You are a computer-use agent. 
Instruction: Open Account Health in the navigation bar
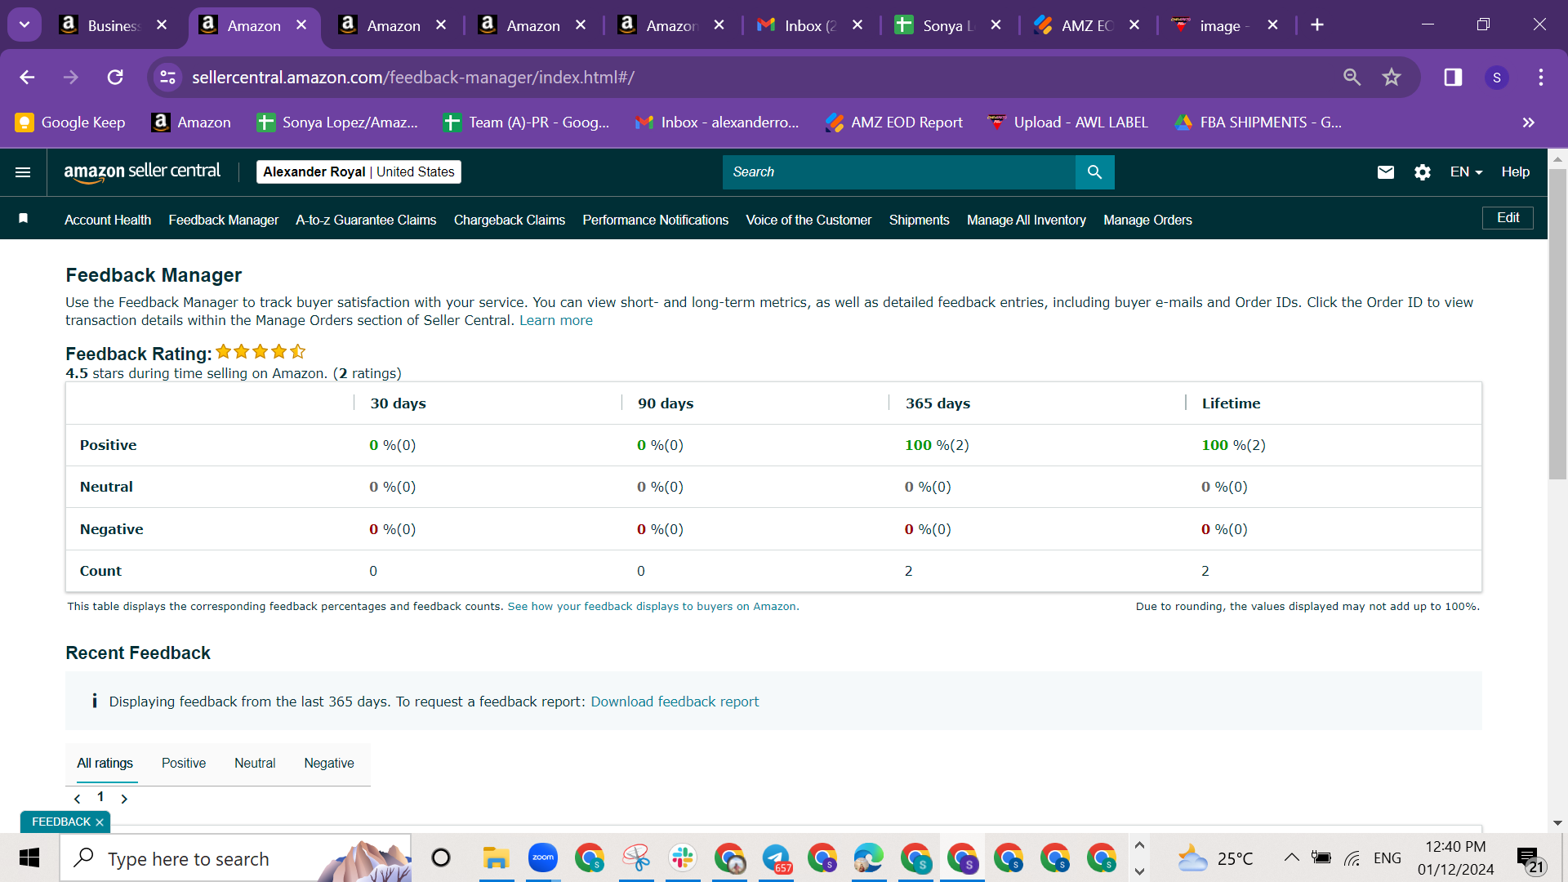click(x=108, y=220)
